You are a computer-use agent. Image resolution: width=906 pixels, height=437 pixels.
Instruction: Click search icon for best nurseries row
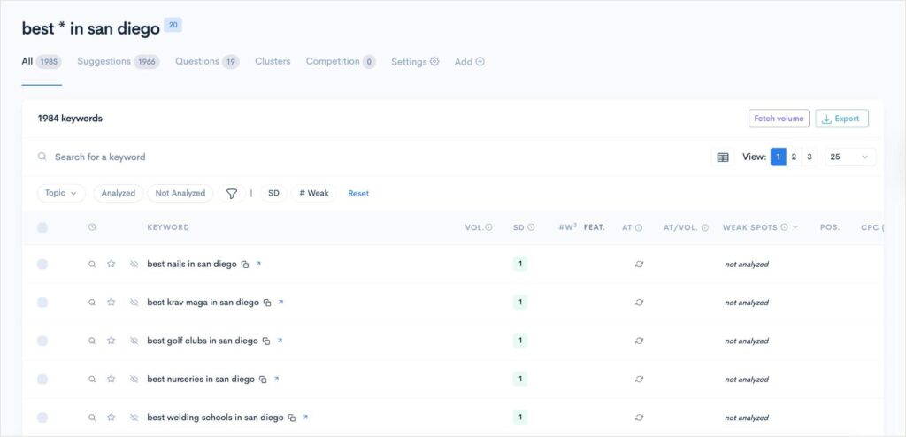92,379
